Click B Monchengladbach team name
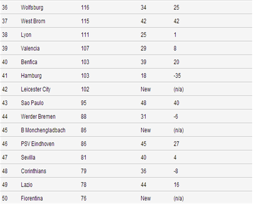Viewport: 253px width, 204px height. [43, 130]
